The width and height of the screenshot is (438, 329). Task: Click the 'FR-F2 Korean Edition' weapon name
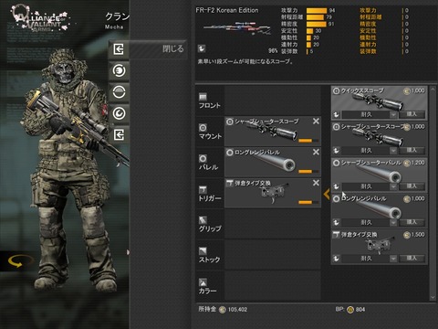tap(227, 10)
